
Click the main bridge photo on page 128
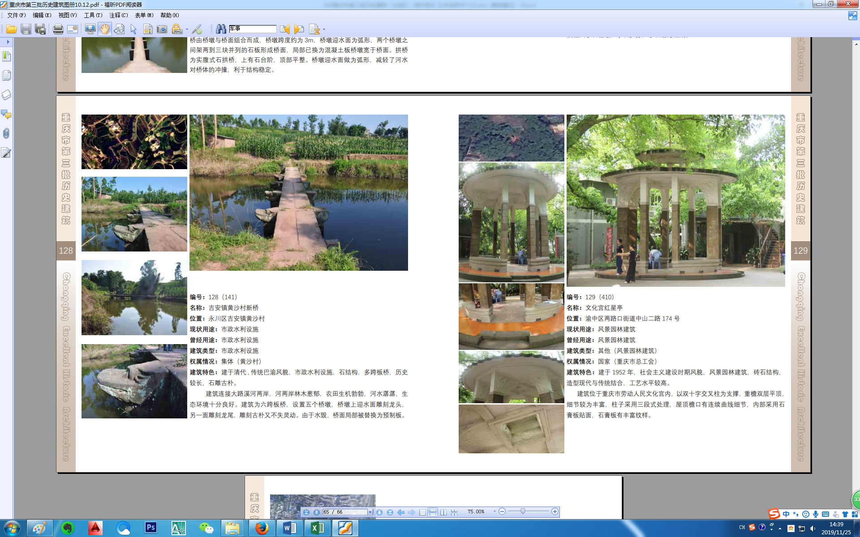pyautogui.click(x=299, y=192)
